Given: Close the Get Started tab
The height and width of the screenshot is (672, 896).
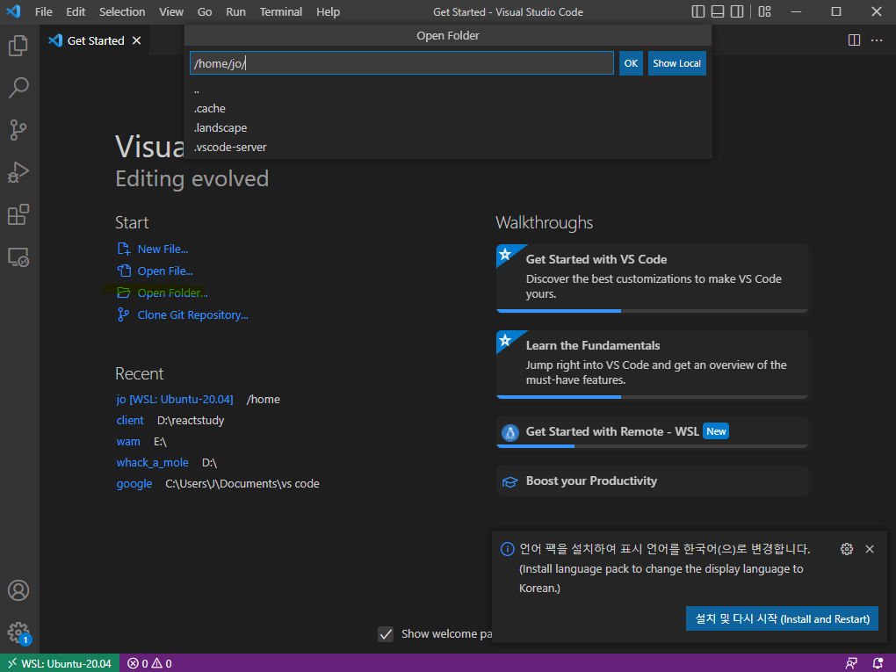Looking at the screenshot, I should (x=136, y=40).
